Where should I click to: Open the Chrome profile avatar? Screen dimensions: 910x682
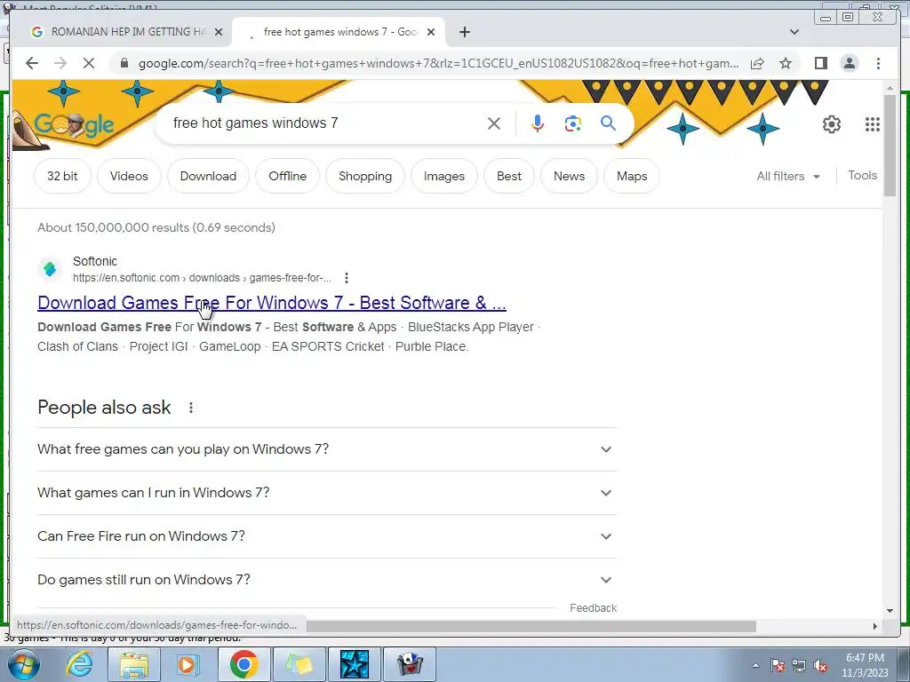[850, 63]
